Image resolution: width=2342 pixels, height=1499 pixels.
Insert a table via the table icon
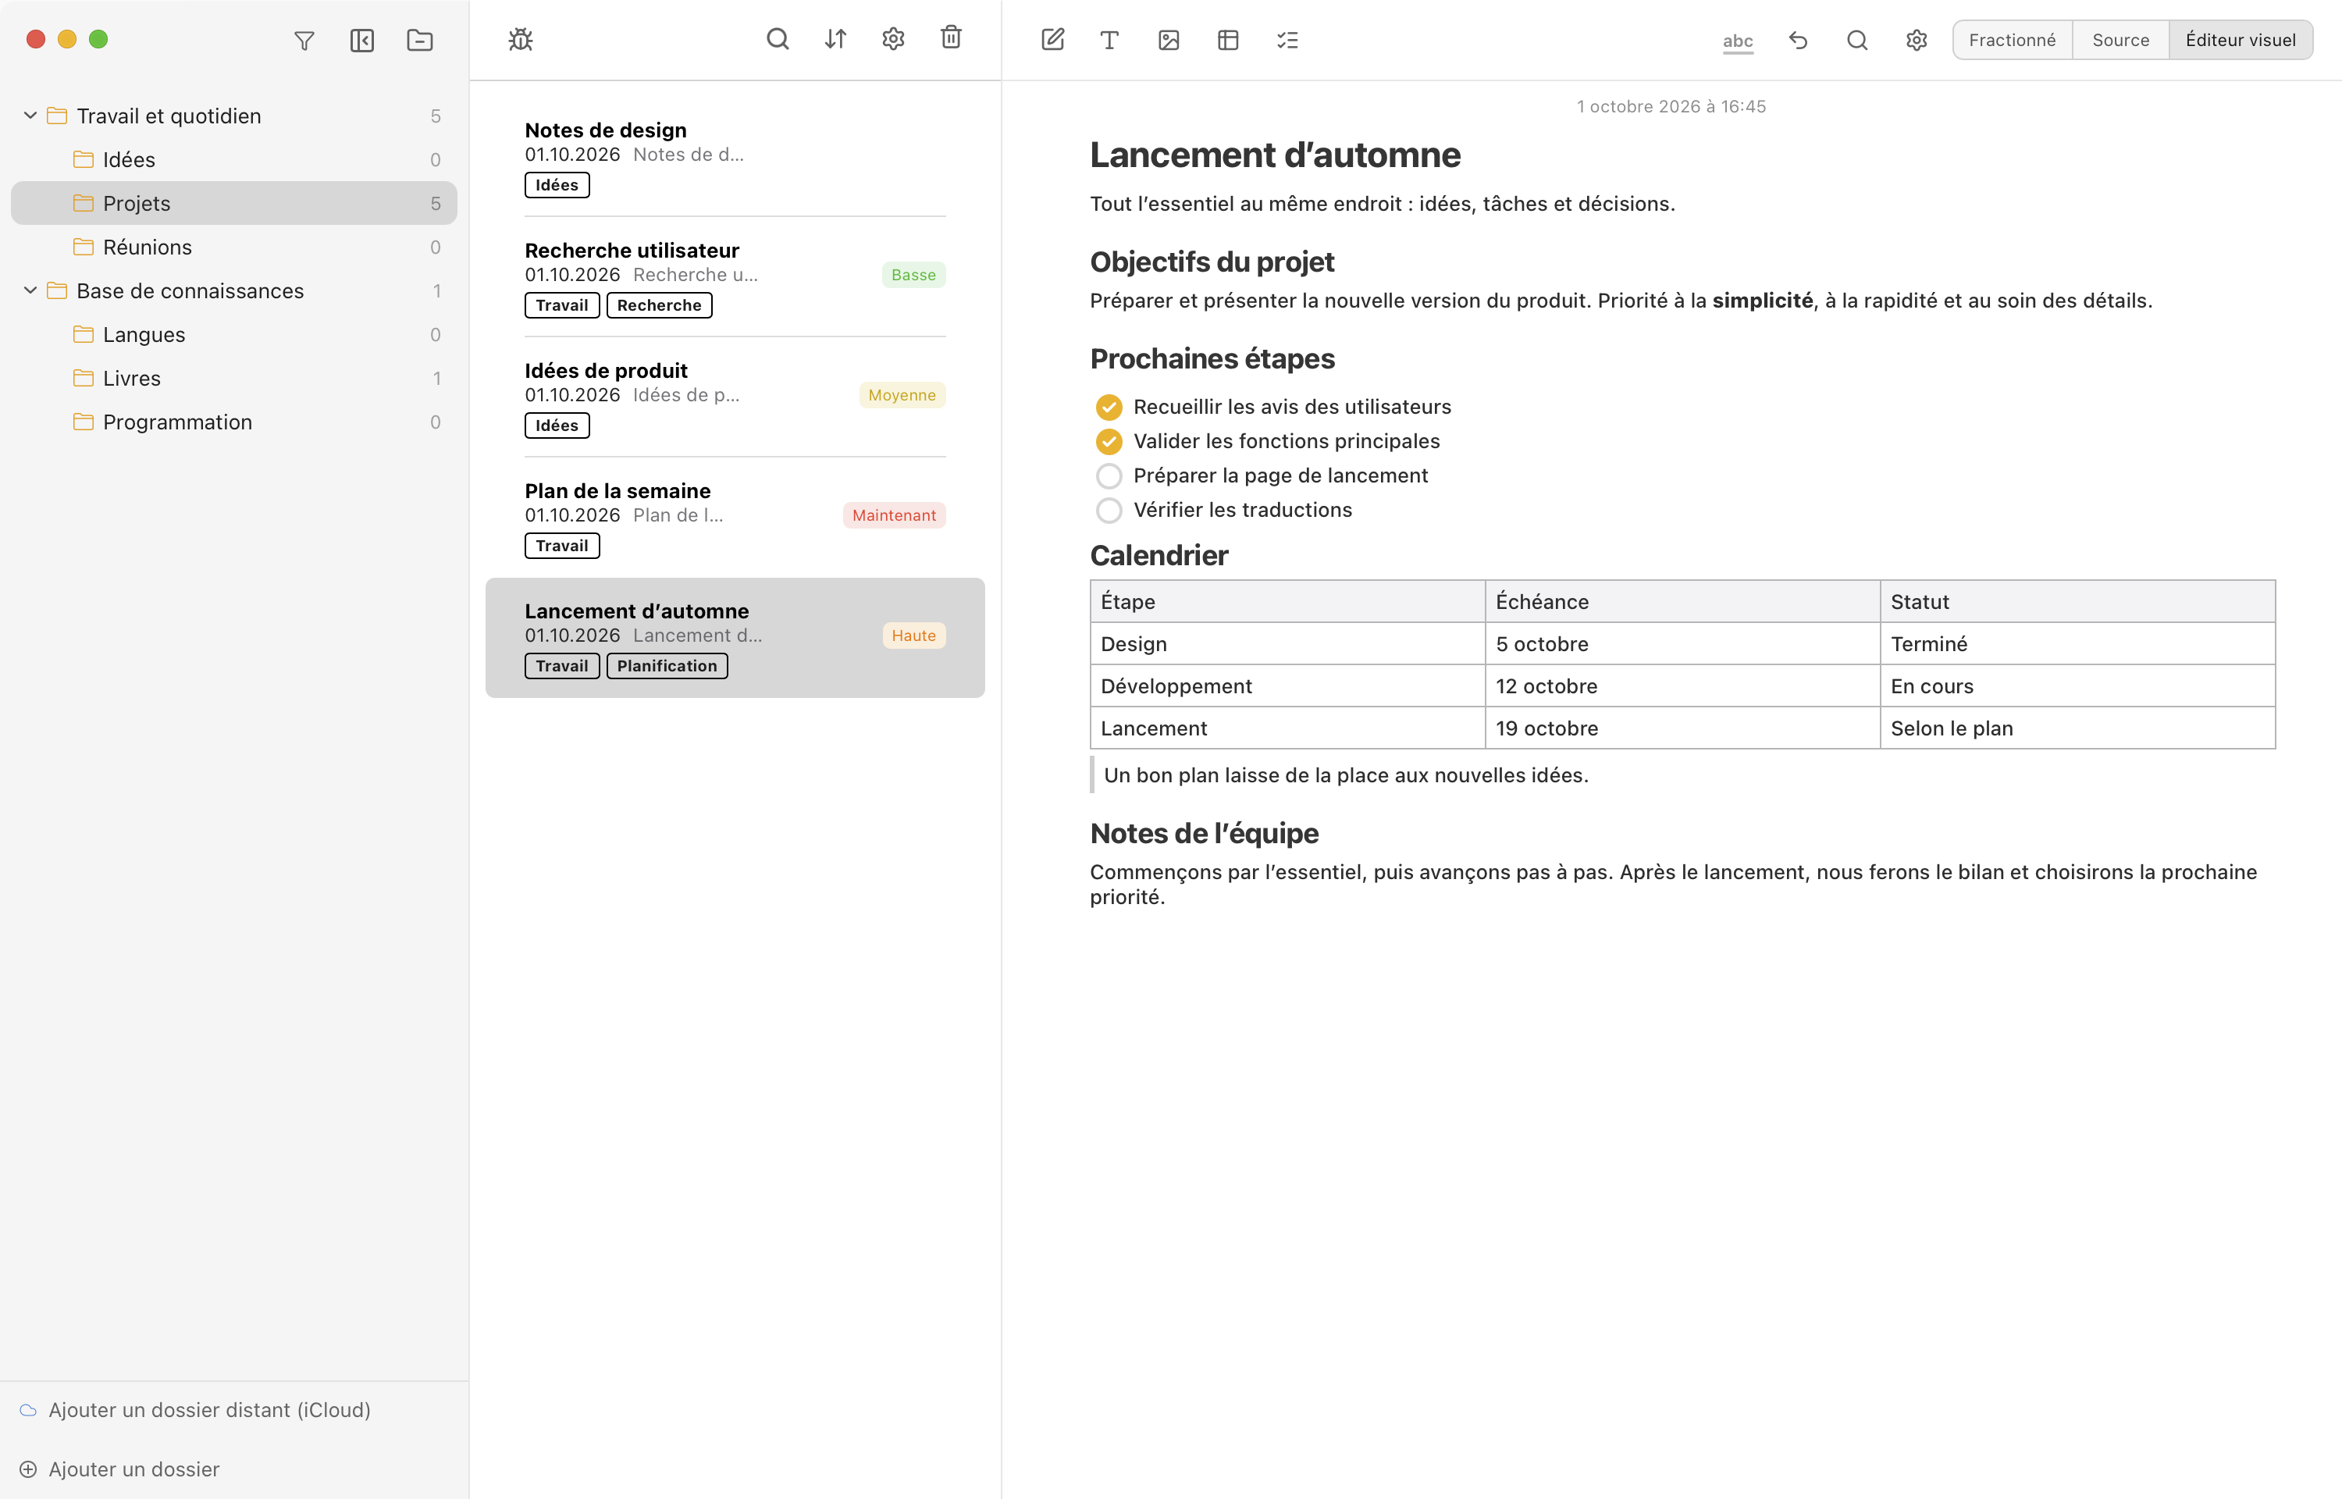(1228, 40)
